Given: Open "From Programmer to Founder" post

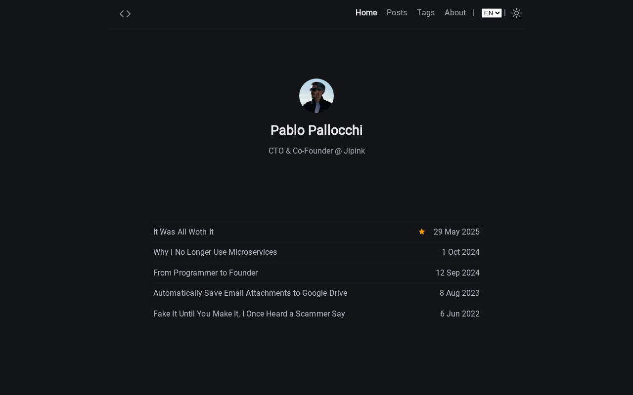Looking at the screenshot, I should (x=205, y=273).
